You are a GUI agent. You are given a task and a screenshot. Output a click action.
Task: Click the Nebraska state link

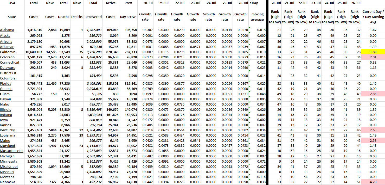(8, 182)
